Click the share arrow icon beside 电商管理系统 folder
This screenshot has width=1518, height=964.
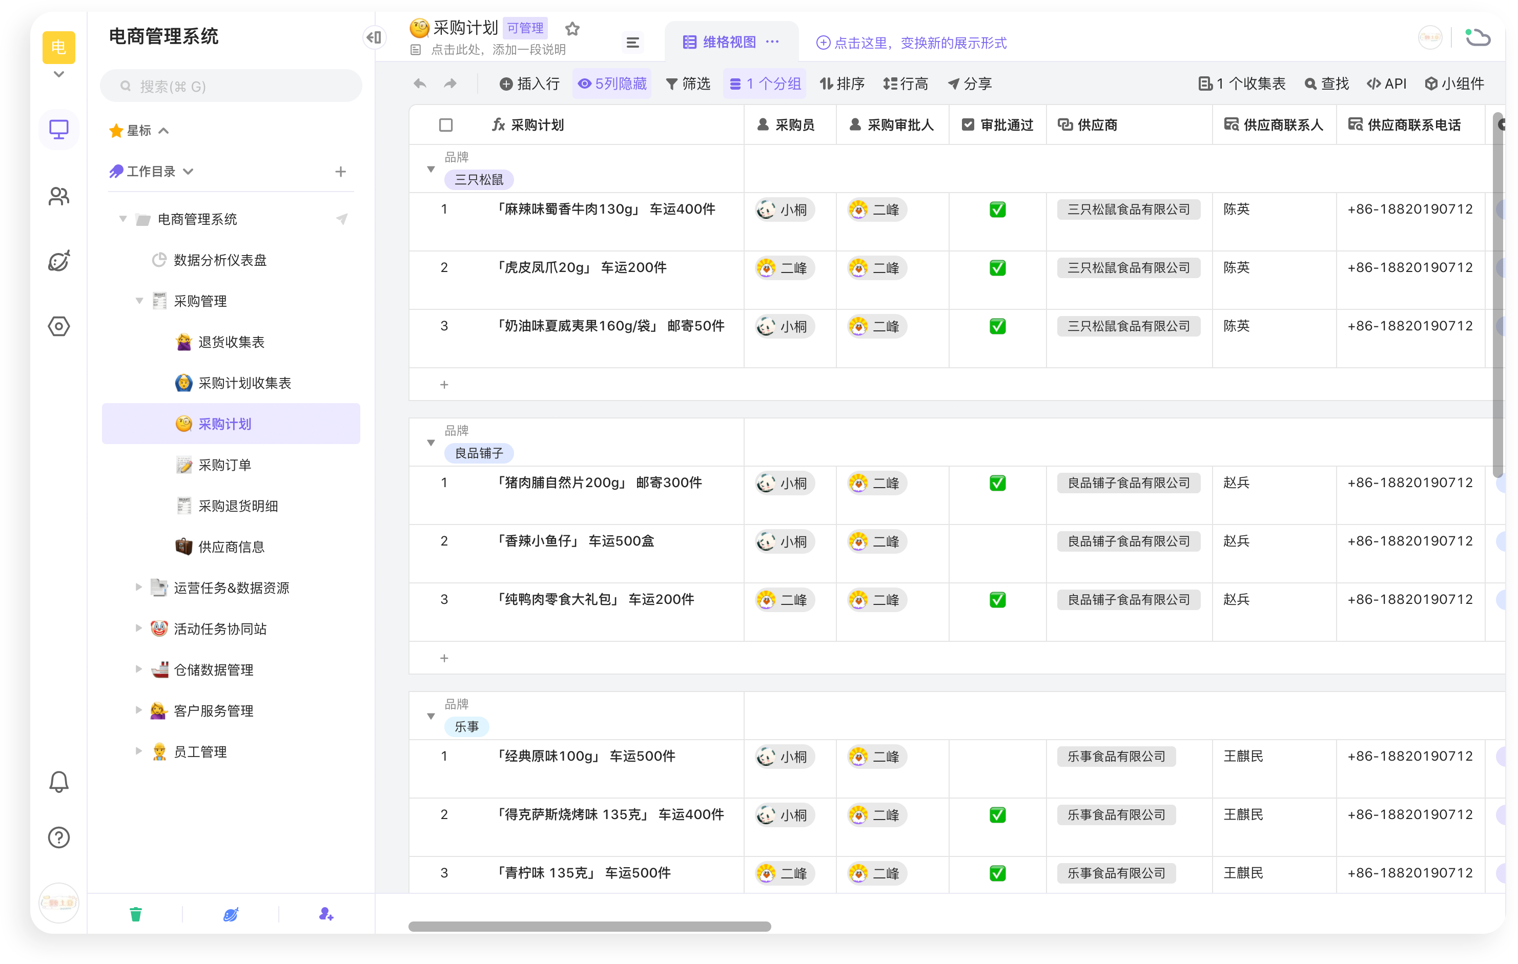(x=342, y=219)
